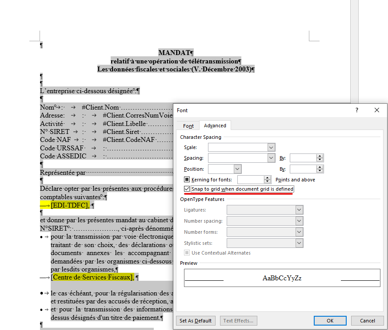Click the #Client.Siret field text

121,132
